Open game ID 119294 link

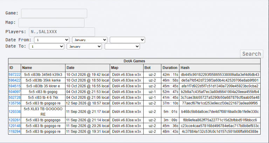[x=15, y=132]
